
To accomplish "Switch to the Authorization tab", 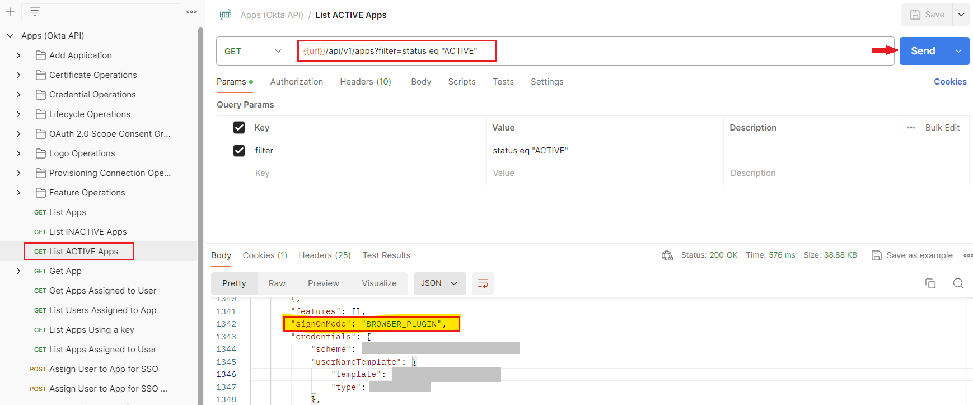I will [x=296, y=82].
